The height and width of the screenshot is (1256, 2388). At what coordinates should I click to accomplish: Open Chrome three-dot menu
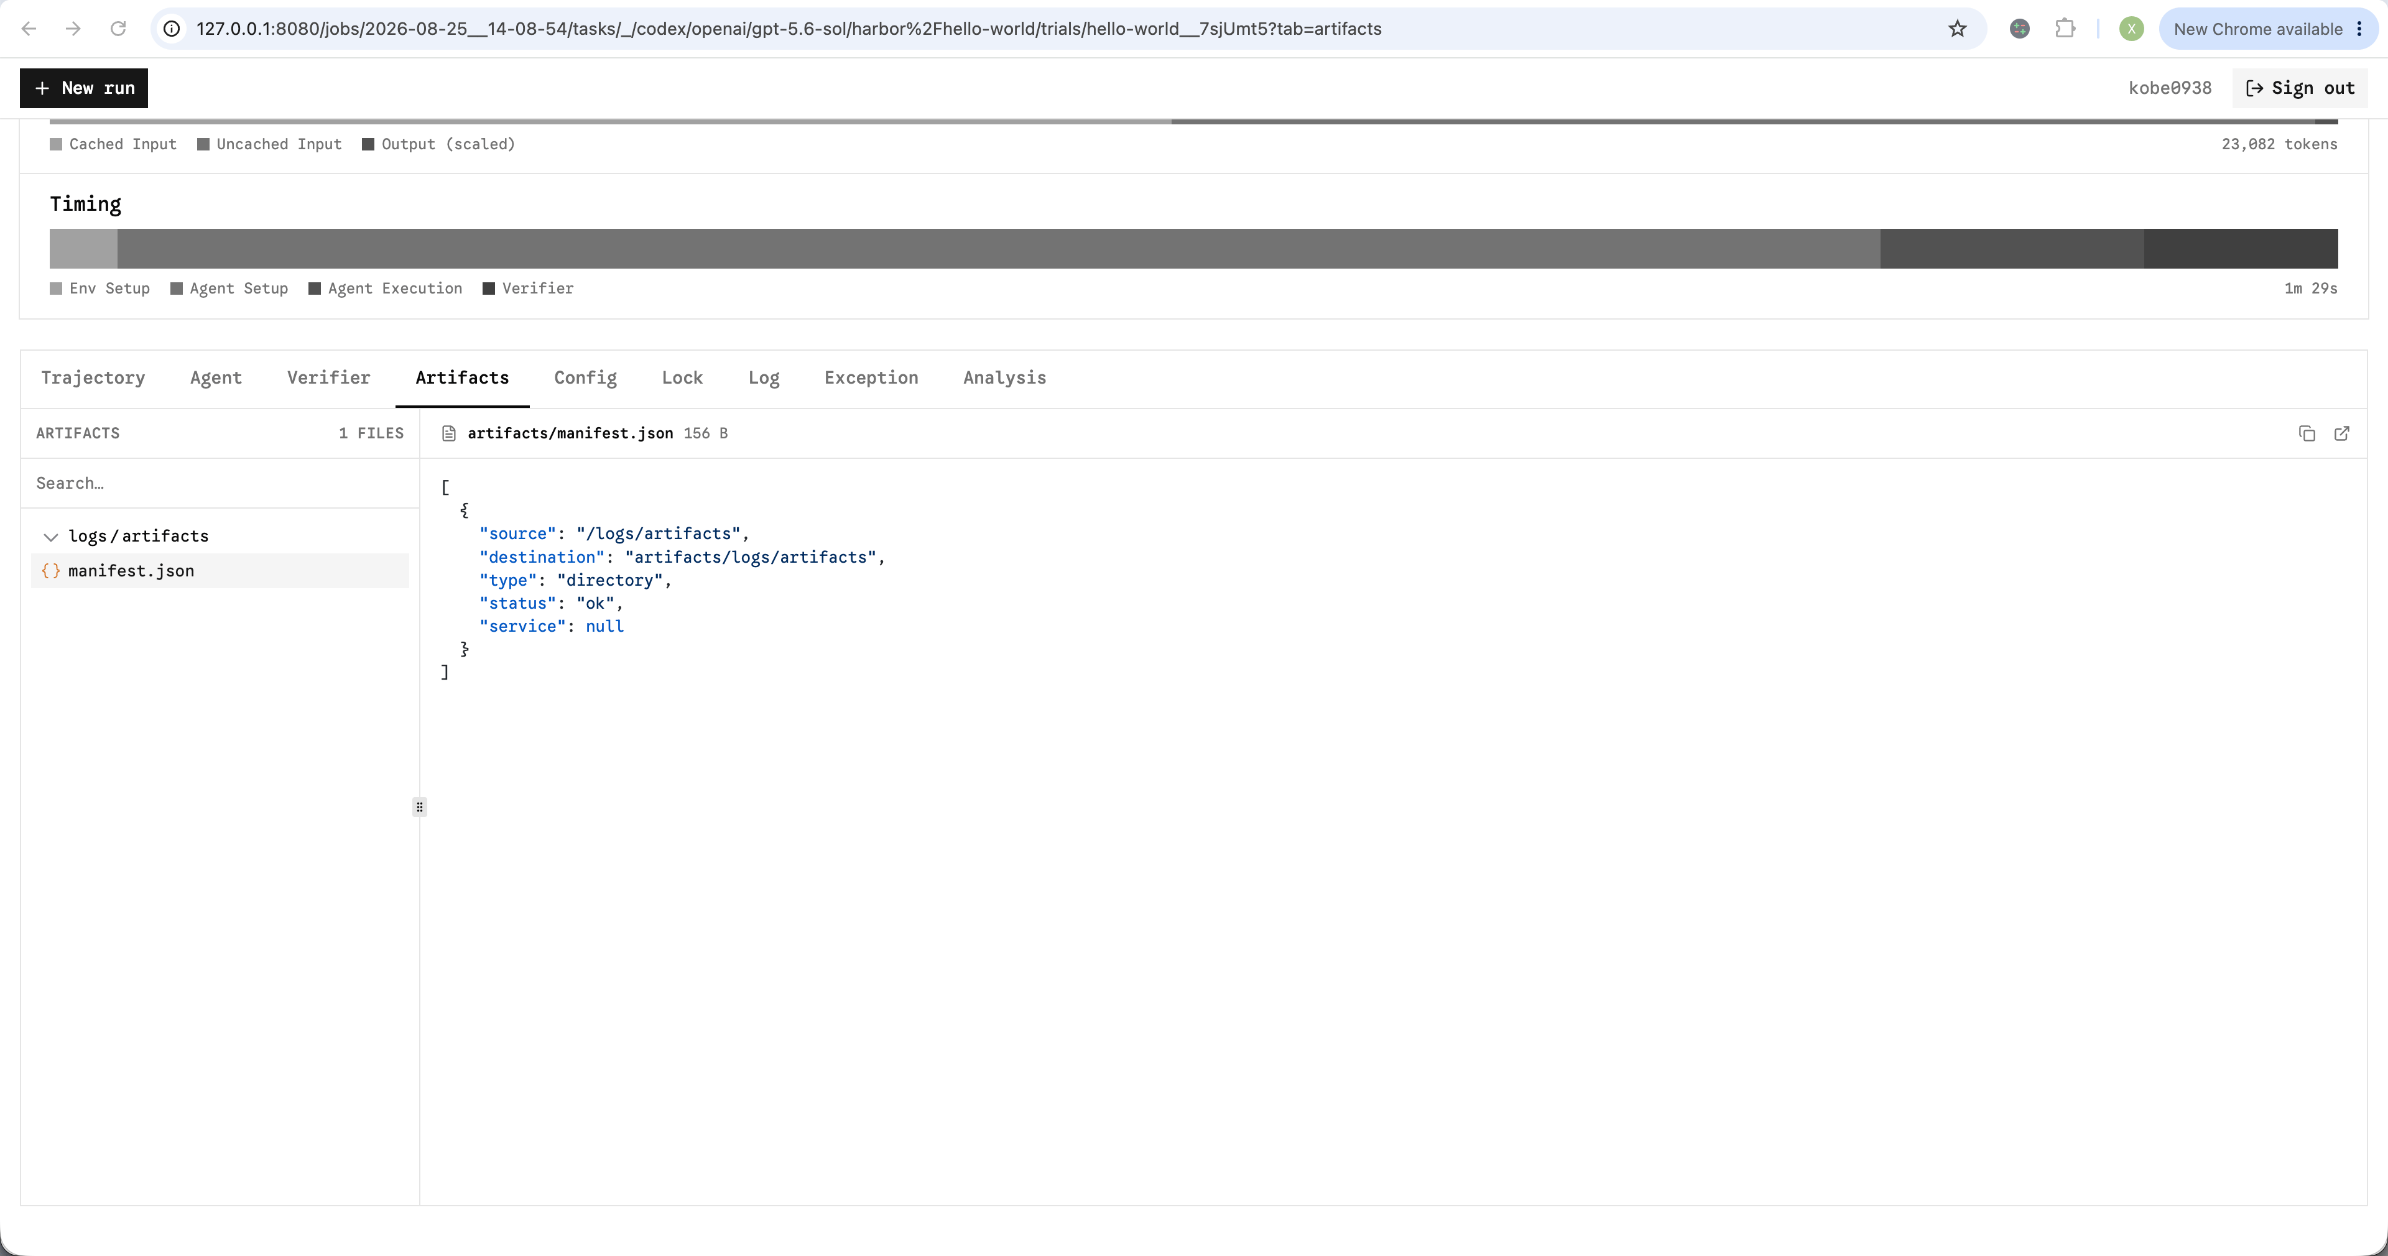tap(2359, 29)
